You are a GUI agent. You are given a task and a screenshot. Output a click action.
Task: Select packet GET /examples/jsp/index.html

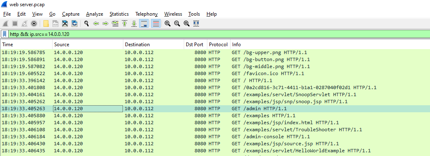click(x=215, y=123)
